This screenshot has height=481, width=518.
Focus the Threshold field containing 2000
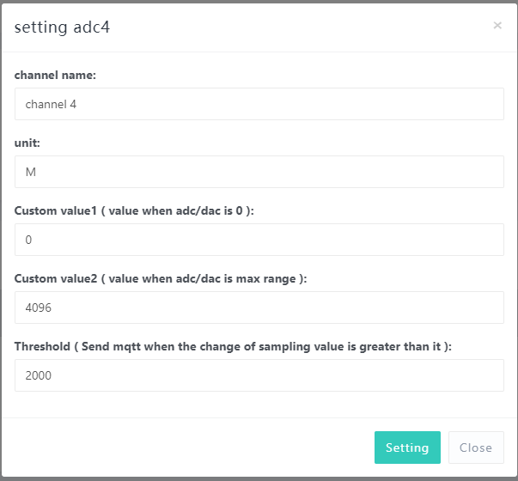tap(259, 375)
